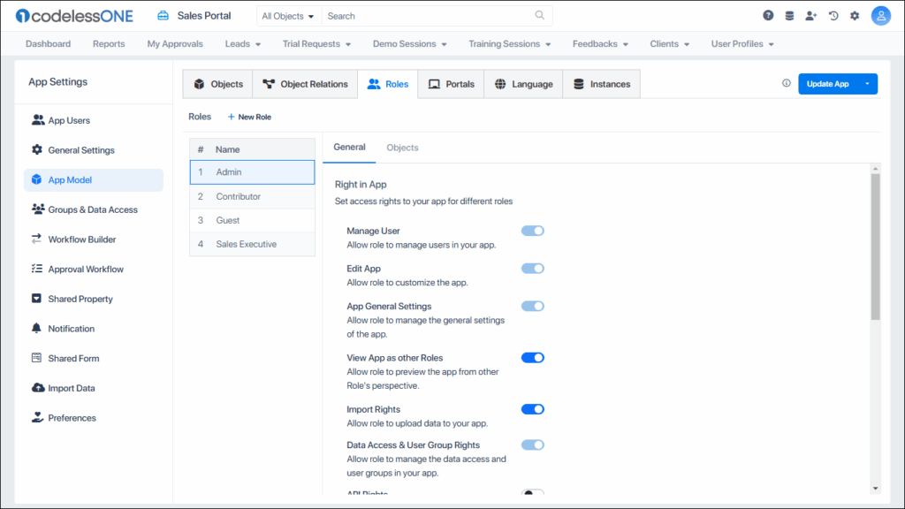Viewport: 905px width, 509px height.
Task: Create a New Role
Action: 250,116
